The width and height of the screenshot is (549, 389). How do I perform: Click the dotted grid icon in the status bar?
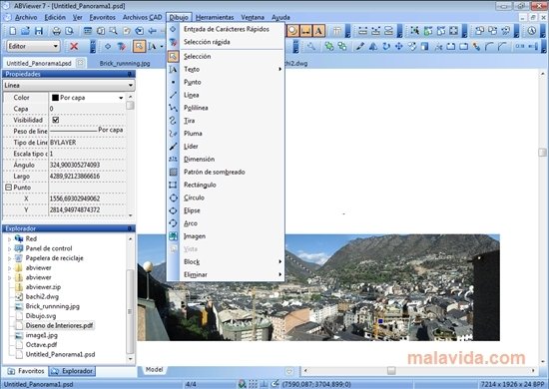tap(253, 384)
